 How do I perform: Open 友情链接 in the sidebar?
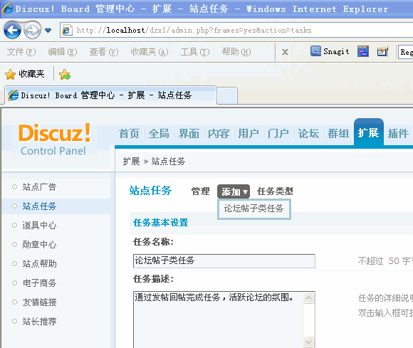point(39,302)
